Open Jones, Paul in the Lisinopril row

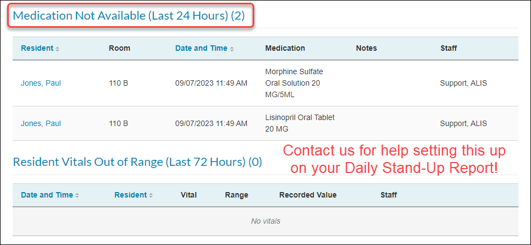[x=41, y=123]
